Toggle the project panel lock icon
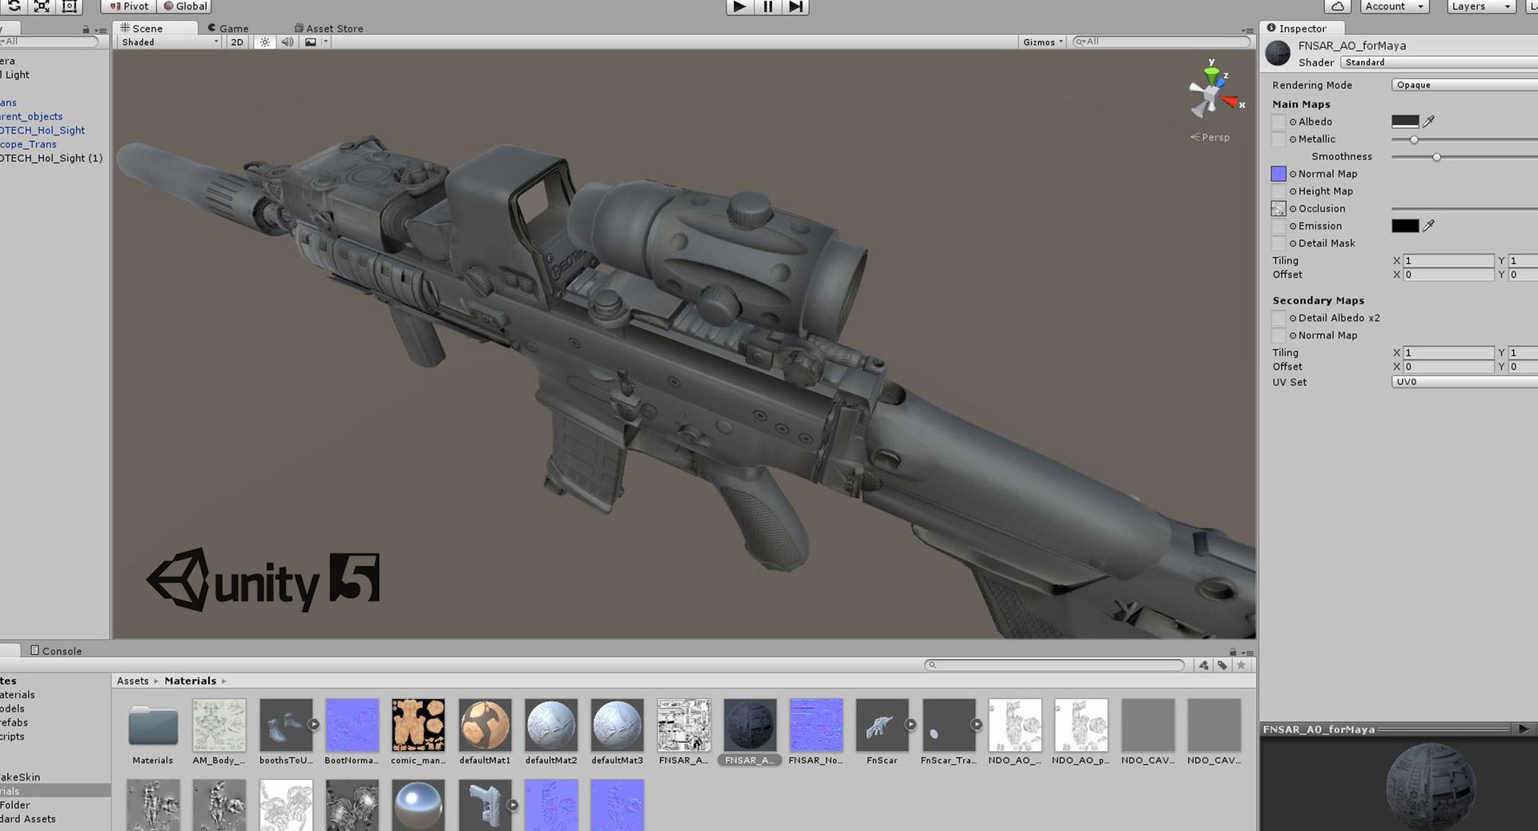The image size is (1538, 831). (x=1233, y=652)
